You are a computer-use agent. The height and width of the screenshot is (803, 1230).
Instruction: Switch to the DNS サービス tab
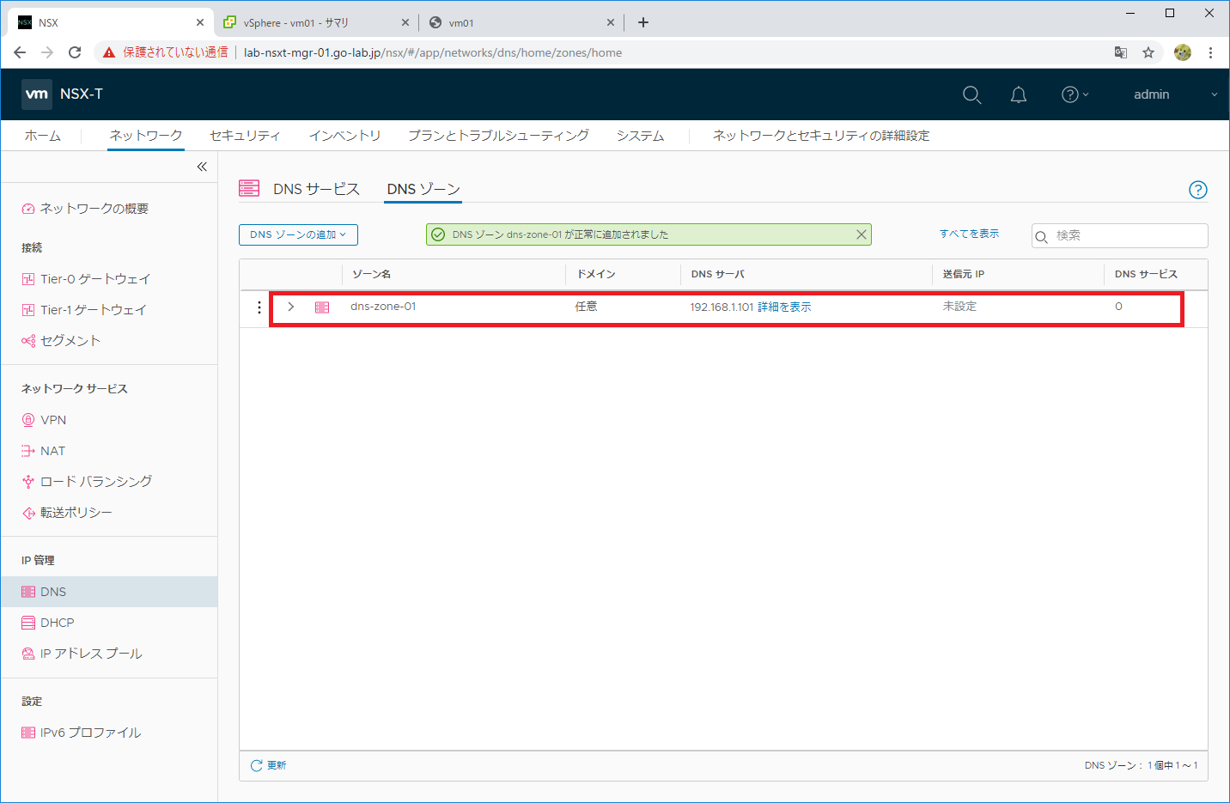pos(316,189)
